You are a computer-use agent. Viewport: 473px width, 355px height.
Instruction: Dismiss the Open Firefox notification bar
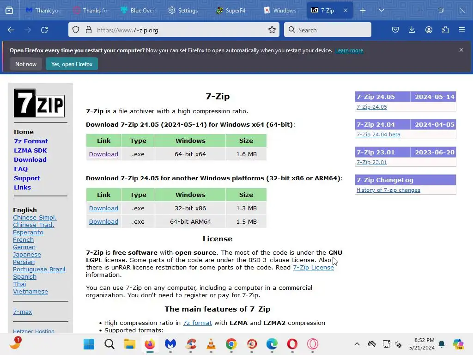(x=461, y=50)
